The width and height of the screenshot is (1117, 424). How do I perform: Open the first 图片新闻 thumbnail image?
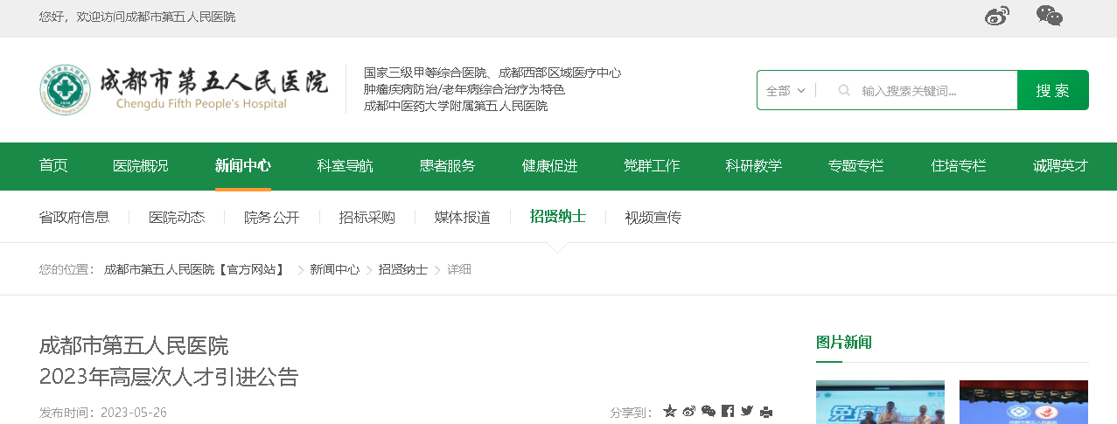[x=880, y=402]
